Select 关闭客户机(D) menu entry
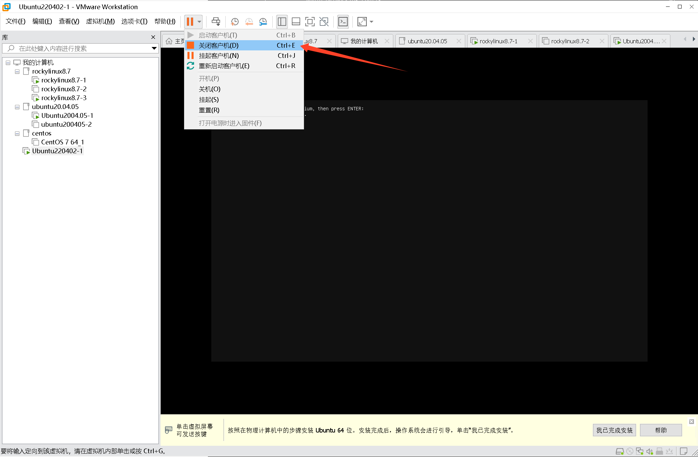 pos(218,45)
